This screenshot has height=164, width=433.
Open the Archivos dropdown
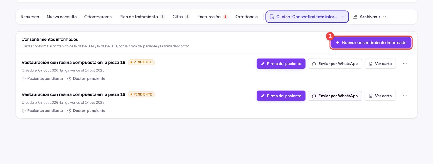click(369, 17)
